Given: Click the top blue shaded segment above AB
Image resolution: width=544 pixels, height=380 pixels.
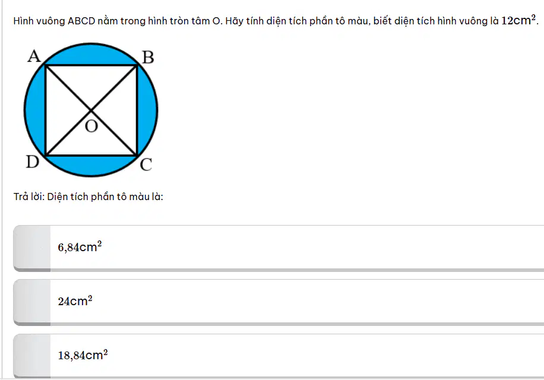Looking at the screenshot, I should tap(91, 55).
